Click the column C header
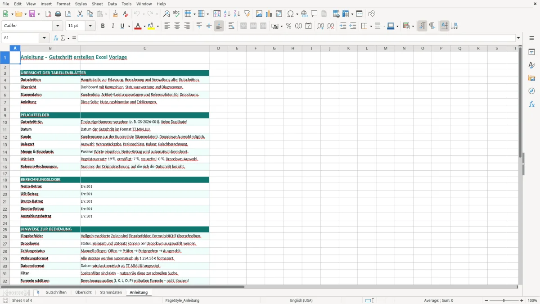Image resolution: width=540 pixels, height=304 pixels. click(144, 48)
